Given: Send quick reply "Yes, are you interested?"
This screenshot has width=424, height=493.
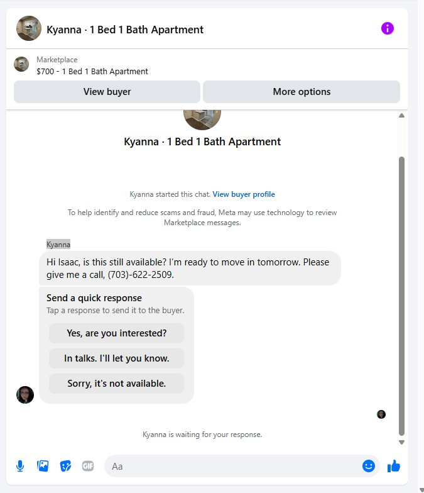Looking at the screenshot, I should click(117, 333).
